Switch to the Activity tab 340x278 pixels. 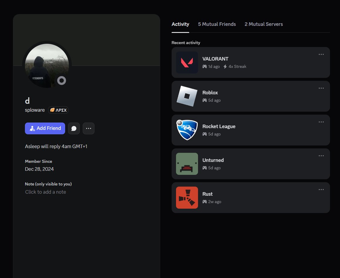click(180, 24)
